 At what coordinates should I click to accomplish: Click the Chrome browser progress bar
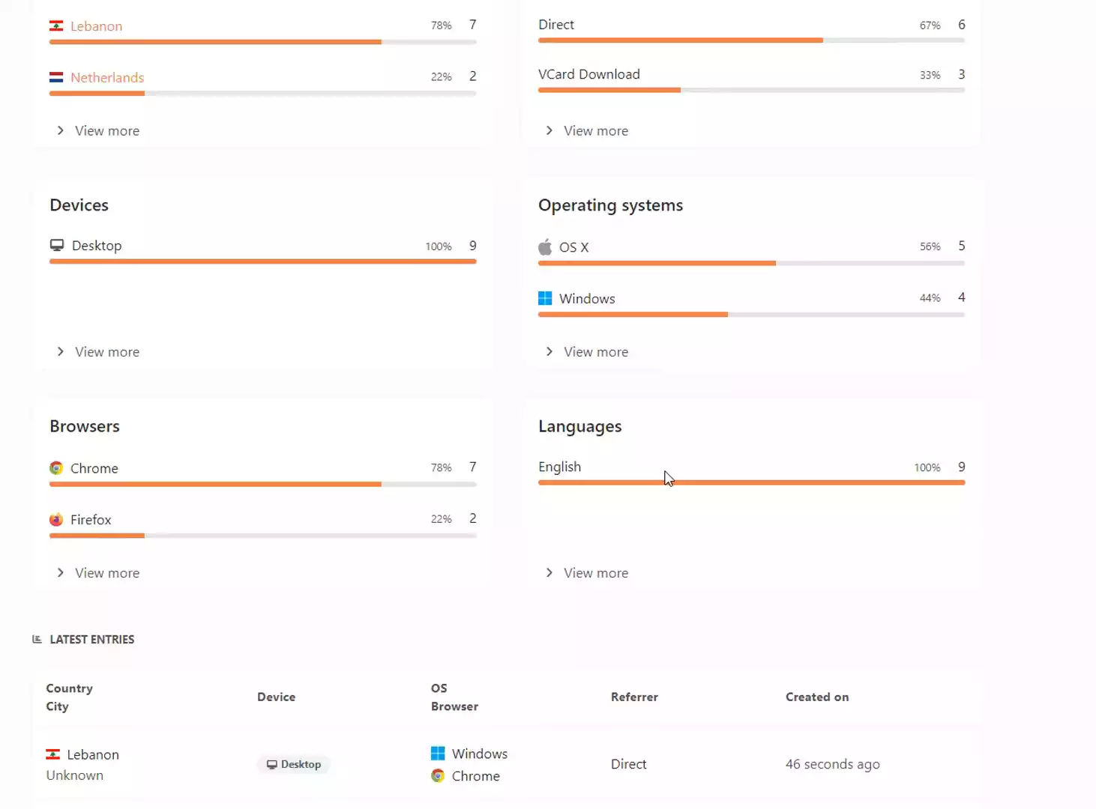point(263,484)
